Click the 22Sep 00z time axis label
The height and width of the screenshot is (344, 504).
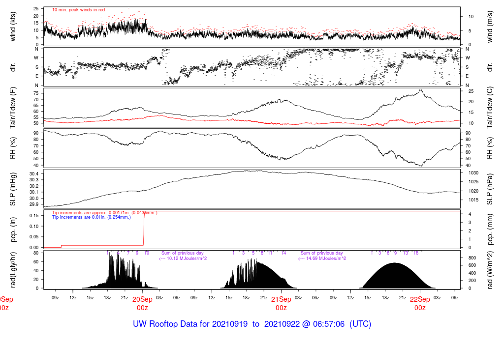click(x=420, y=303)
